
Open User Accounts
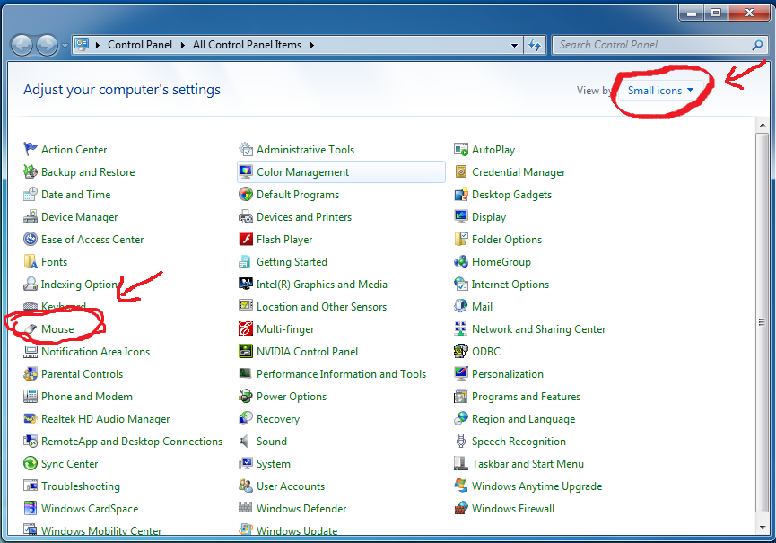tap(291, 486)
